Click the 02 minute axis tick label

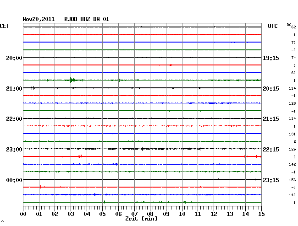(x=55, y=214)
